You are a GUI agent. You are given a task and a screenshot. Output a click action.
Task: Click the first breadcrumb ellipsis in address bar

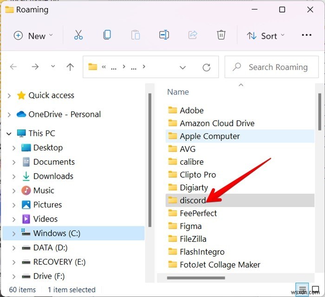point(114,67)
